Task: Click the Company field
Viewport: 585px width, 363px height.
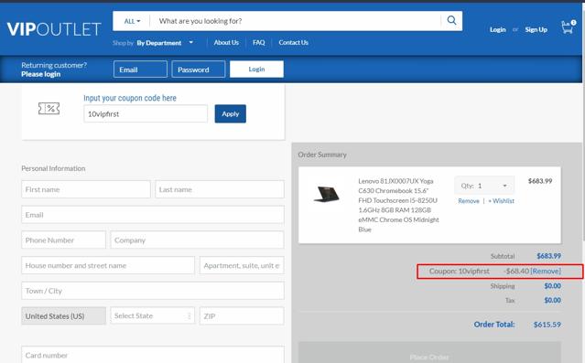Action: (x=198, y=240)
